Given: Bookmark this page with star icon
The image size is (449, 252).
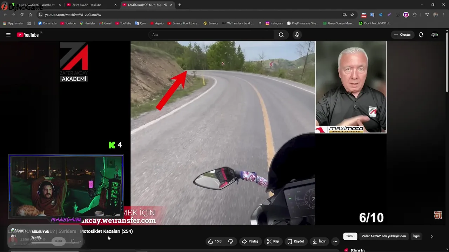Looking at the screenshot, I should (352, 15).
